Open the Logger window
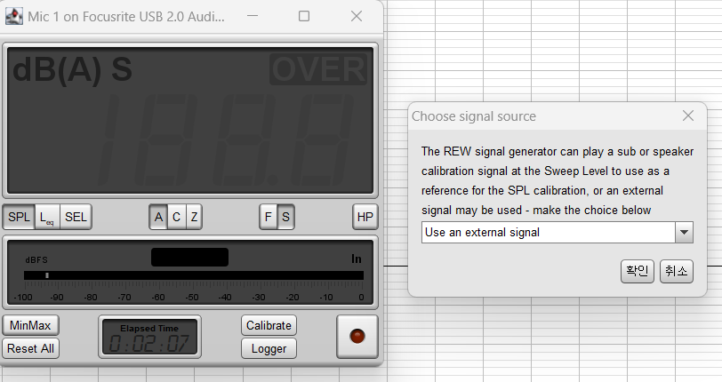722x382 pixels. (269, 348)
